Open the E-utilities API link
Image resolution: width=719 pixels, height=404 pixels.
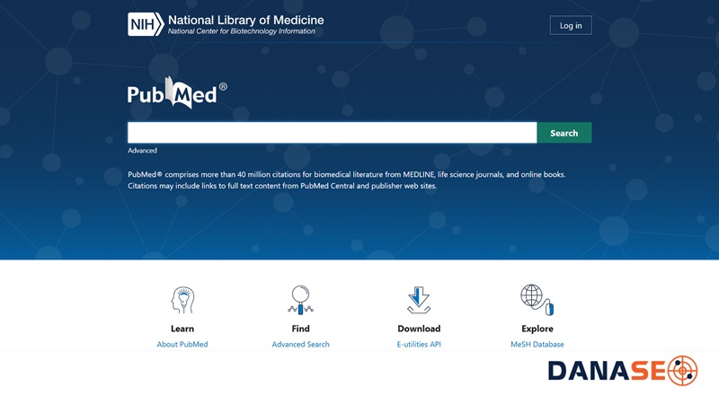[x=419, y=344]
